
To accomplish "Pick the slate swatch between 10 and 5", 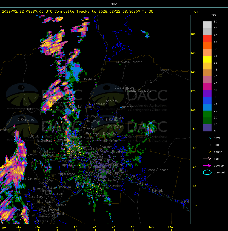I will pyautogui.click(x=207, y=128).
